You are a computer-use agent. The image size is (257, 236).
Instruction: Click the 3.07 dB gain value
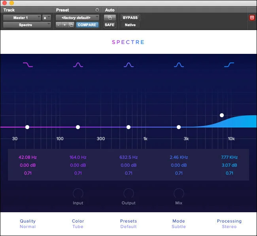point(229,165)
